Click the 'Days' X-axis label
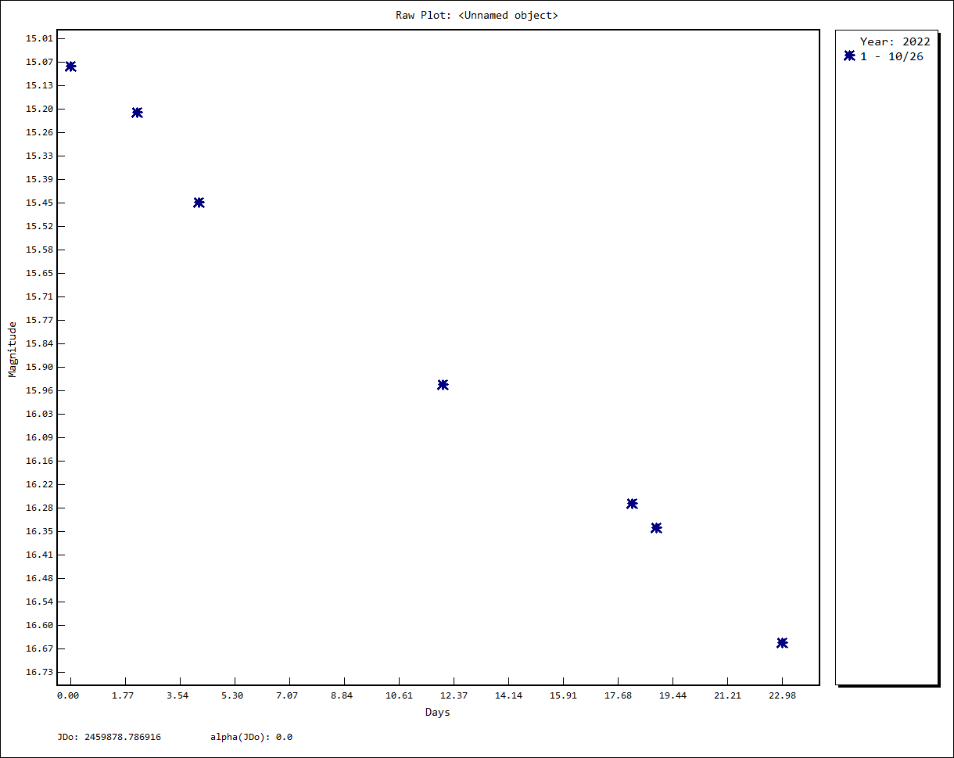The image size is (954, 758). point(437,713)
